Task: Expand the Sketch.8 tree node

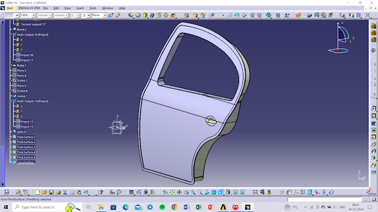Action: pyautogui.click(x=11, y=90)
